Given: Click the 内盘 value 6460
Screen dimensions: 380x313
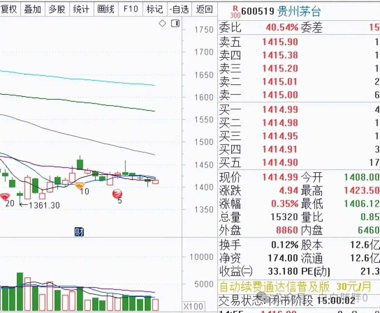Looking at the screenshot, I should pyautogui.click(x=369, y=230).
